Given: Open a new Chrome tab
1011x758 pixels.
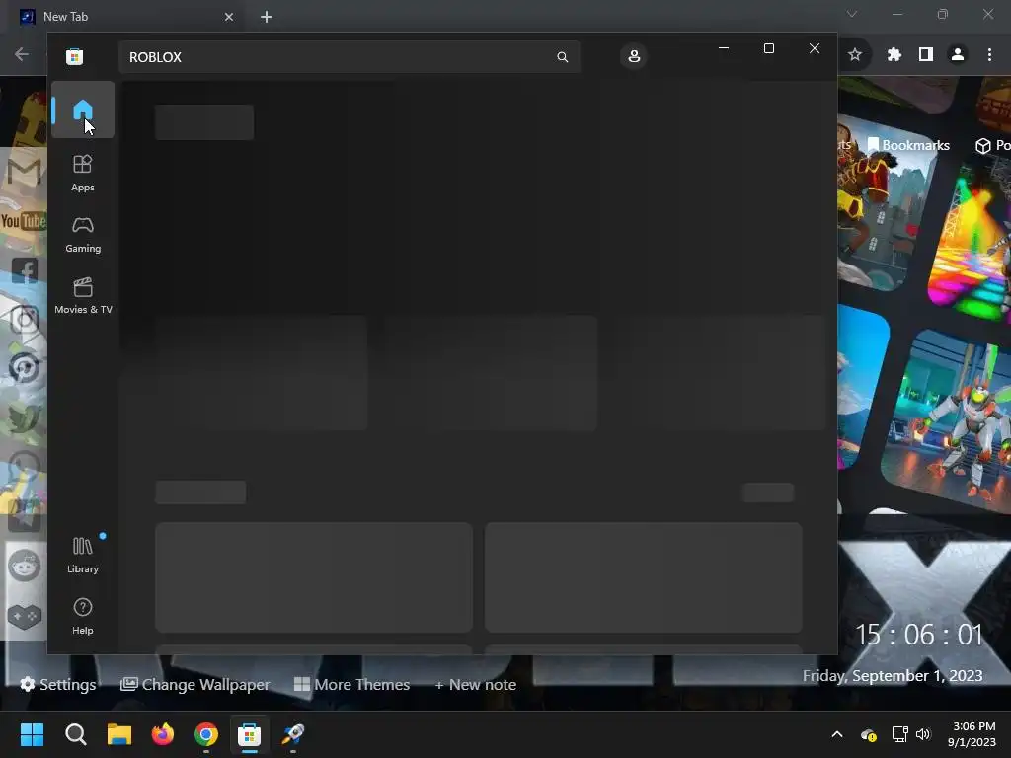Looking at the screenshot, I should coord(267,17).
